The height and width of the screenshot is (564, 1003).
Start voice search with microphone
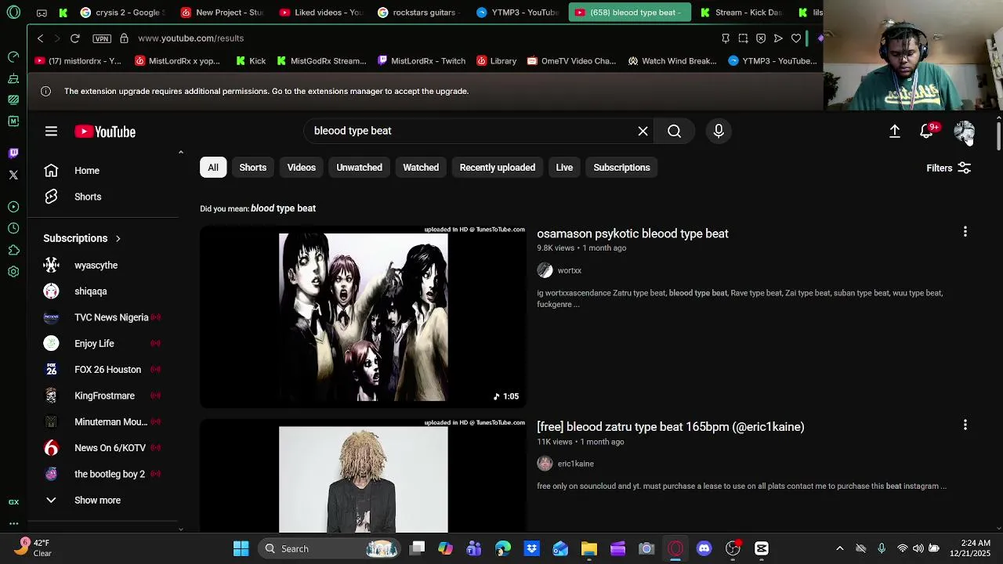tap(719, 131)
